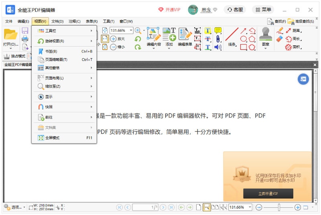Select the sound speaker annotation tool
Screen dimensions: 321x215
point(218,47)
